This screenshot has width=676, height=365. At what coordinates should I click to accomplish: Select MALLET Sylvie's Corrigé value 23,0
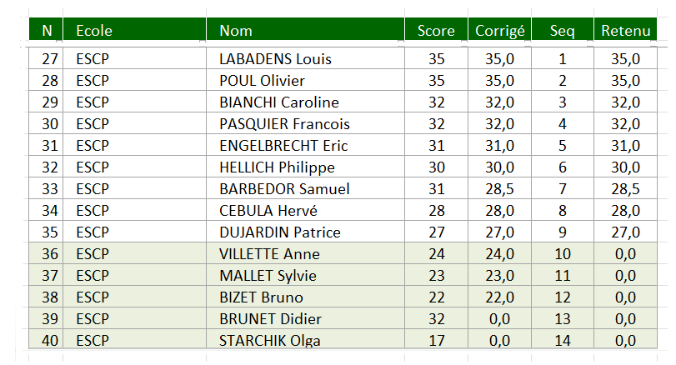click(499, 276)
